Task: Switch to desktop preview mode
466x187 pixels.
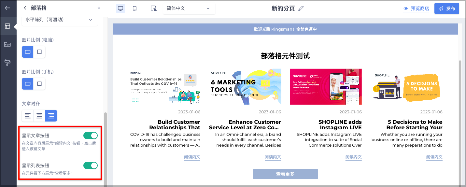Action: [120, 8]
